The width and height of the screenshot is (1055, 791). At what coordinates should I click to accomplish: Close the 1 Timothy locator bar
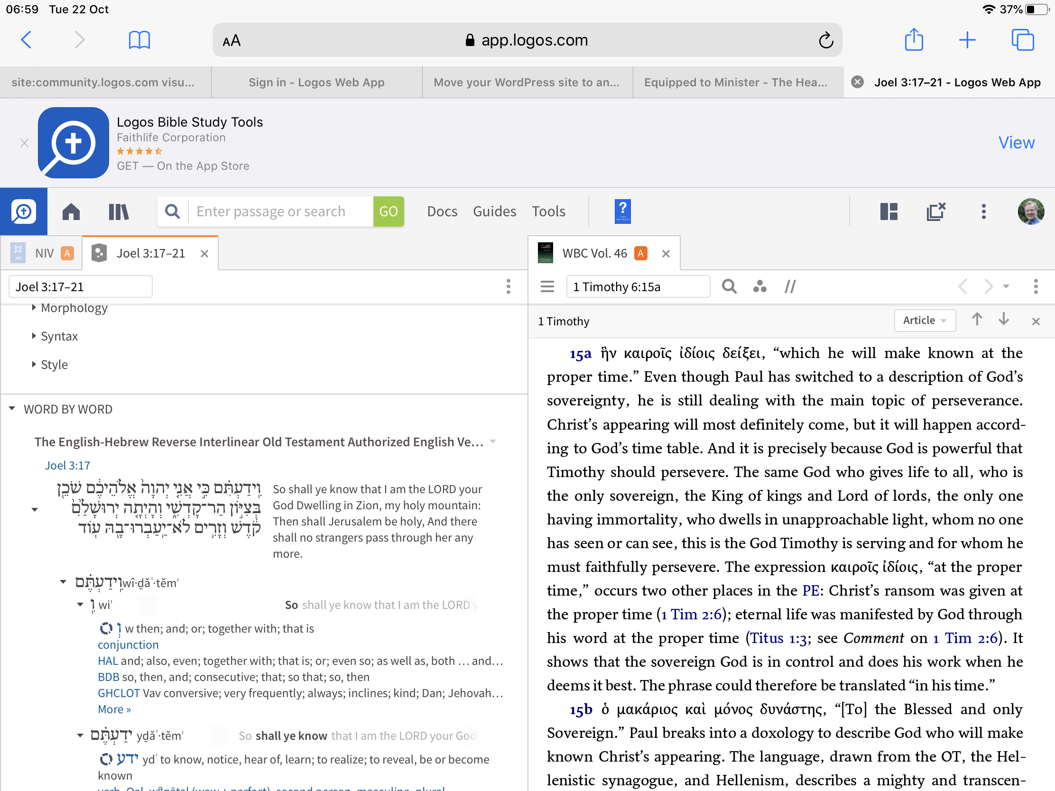pyautogui.click(x=1036, y=322)
